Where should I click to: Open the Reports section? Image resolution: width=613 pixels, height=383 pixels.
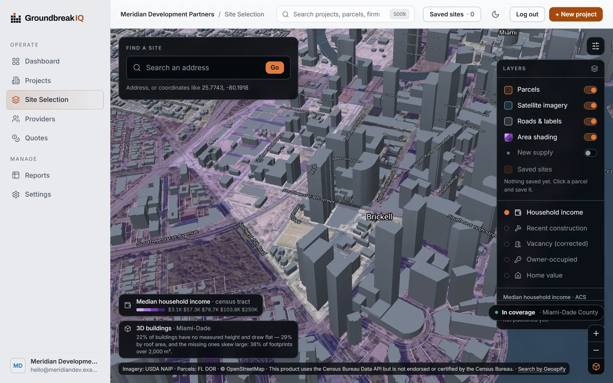click(x=55, y=175)
